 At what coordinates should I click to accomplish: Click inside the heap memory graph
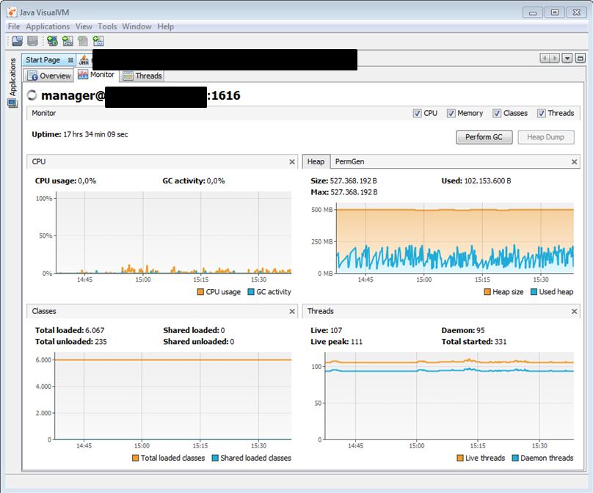tap(455, 238)
